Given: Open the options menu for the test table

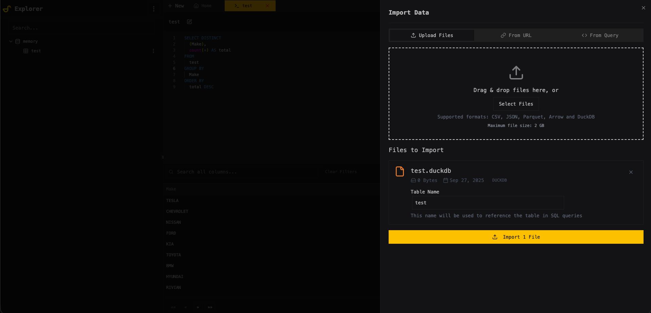Looking at the screenshot, I should coord(153,51).
